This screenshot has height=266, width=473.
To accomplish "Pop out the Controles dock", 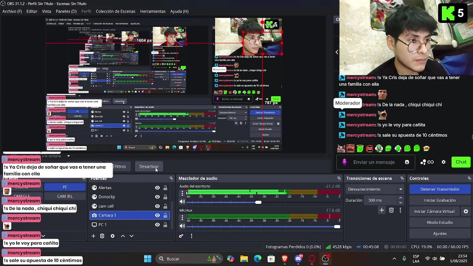I will point(469,178).
